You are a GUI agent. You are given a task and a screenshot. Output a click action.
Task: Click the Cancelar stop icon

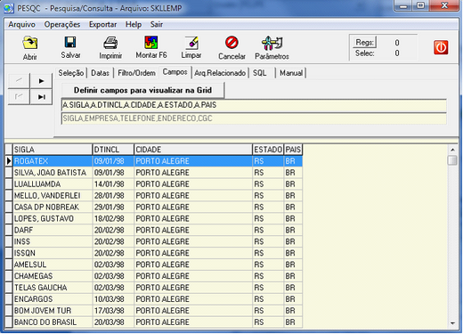point(231,43)
